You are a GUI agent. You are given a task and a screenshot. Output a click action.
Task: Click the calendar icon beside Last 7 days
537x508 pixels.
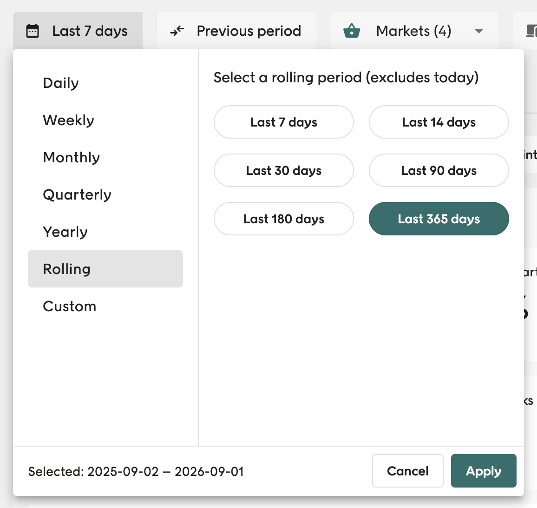click(33, 31)
